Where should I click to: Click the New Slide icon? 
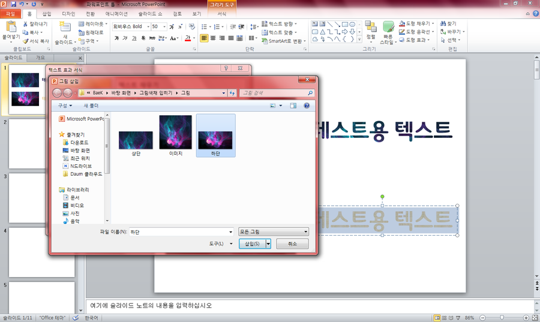click(64, 27)
